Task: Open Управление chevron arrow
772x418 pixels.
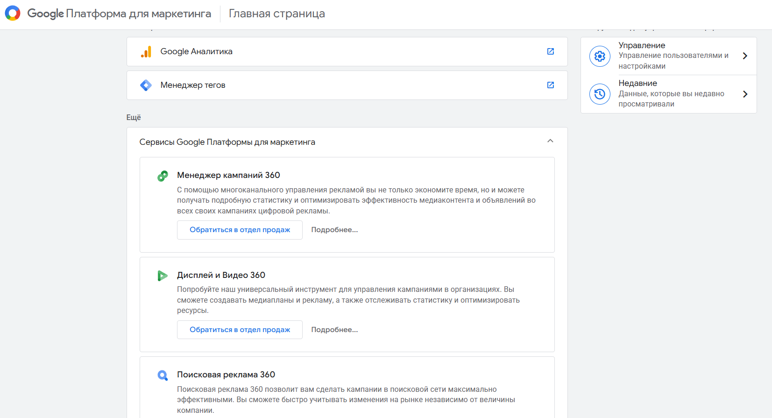Action: click(745, 56)
